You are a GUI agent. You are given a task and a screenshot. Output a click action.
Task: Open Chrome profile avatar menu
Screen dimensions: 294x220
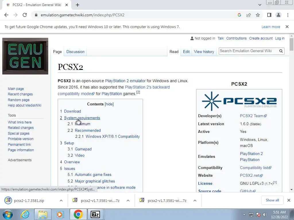click(x=278, y=15)
